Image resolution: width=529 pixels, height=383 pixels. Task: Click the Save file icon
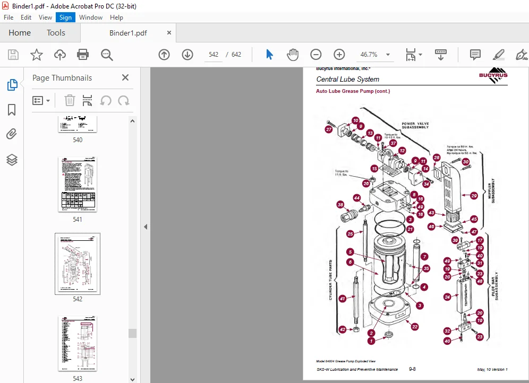[13, 55]
